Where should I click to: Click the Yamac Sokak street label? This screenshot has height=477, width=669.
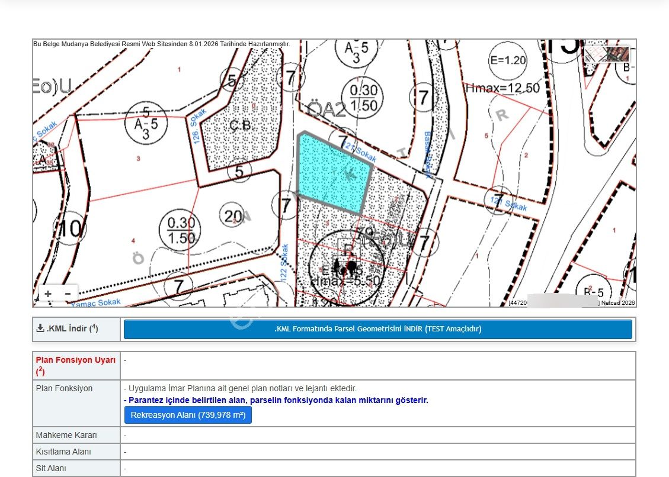(95, 302)
